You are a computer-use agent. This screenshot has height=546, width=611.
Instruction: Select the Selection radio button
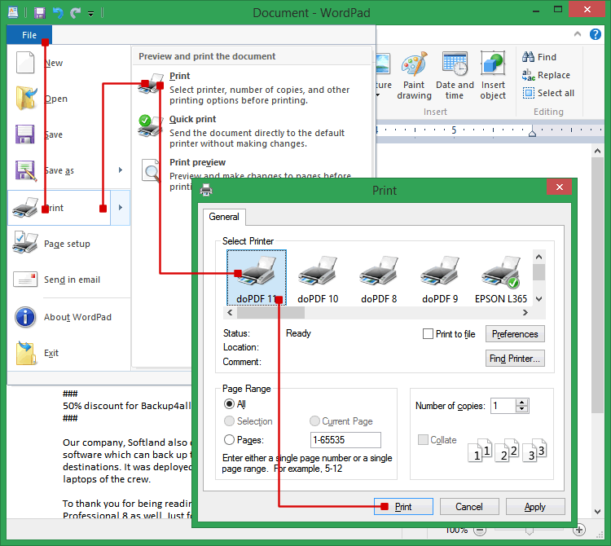coord(229,421)
